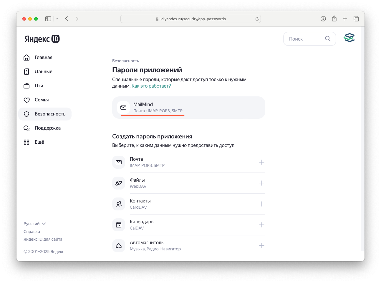
Task: Select Данные section icon
Action: (x=26, y=71)
